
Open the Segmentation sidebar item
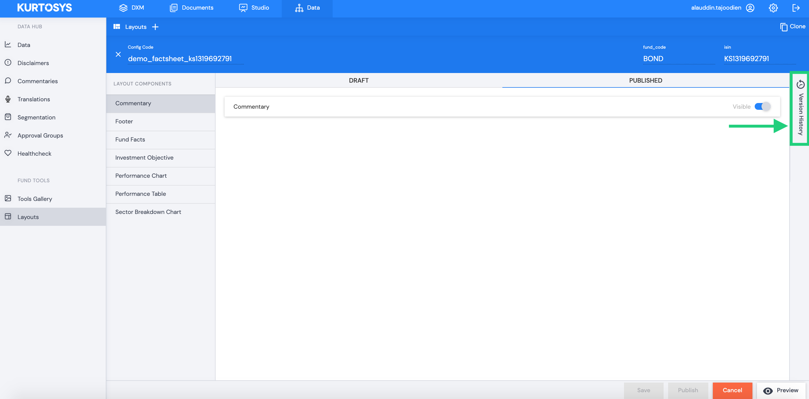[x=53, y=117]
